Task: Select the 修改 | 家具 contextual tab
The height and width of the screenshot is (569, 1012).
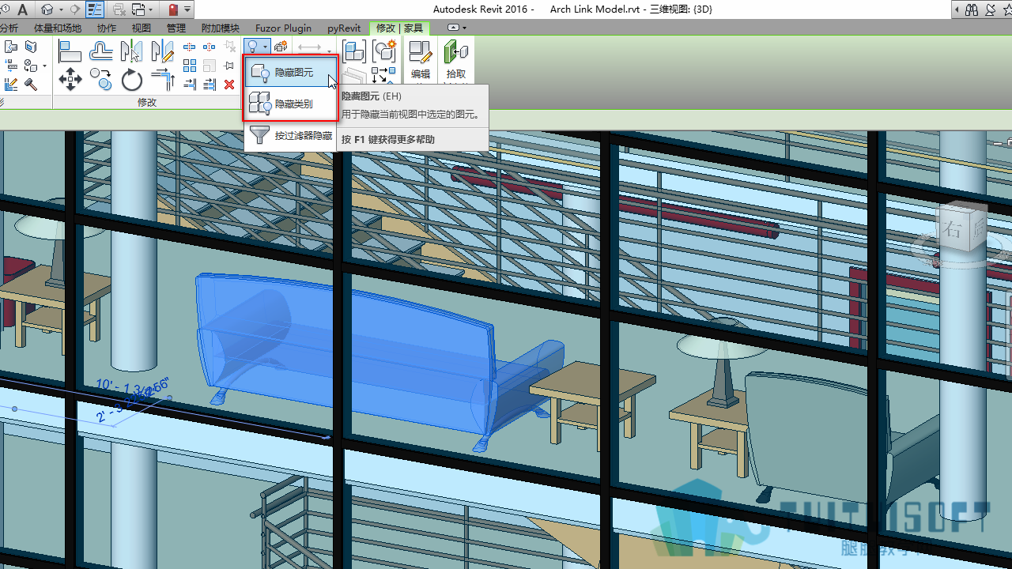Action: coord(399,28)
